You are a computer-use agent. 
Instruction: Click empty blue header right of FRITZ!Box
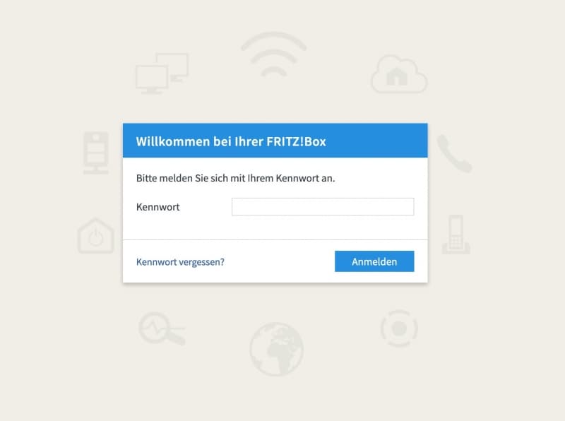click(376, 141)
